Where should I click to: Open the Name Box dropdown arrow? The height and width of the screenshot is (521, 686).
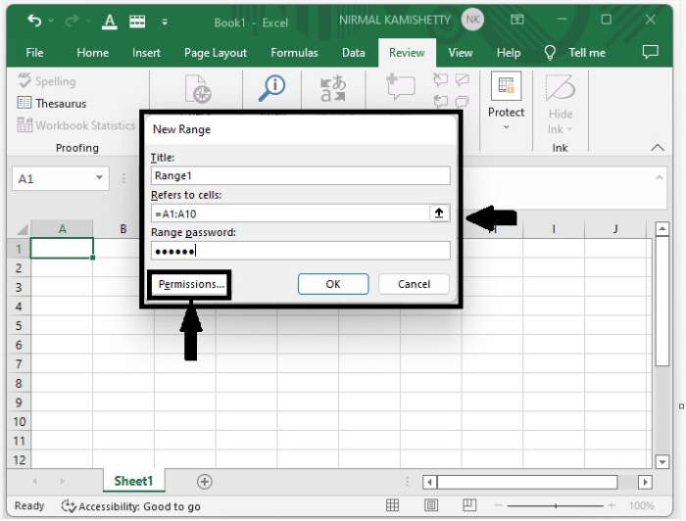(x=99, y=178)
